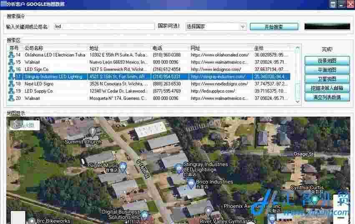355x224 pixels.
Task: Focus the keyword input field containing led
Action: pyautogui.click(x=104, y=27)
